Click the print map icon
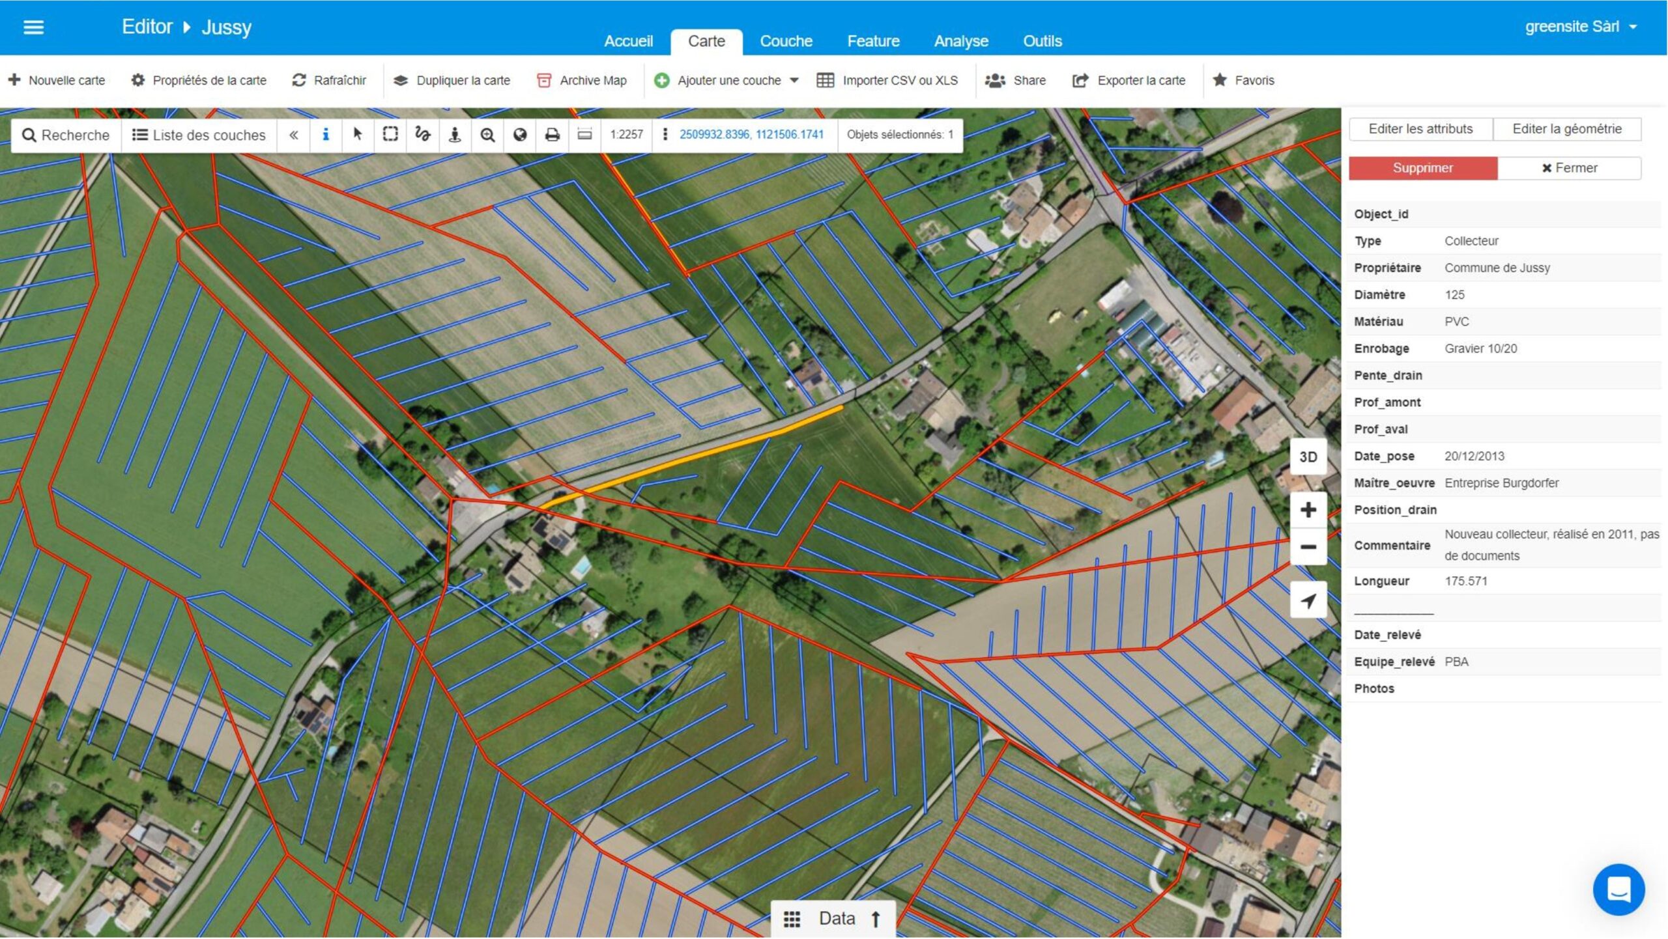Image resolution: width=1668 pixels, height=939 pixels. (x=553, y=135)
